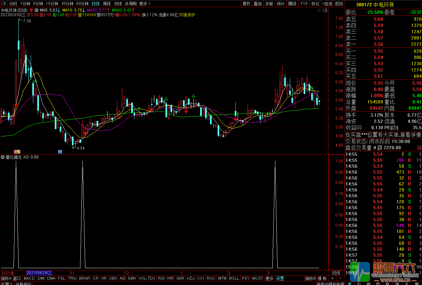Select the 月线 monthly period tab
422x285 pixels.
point(118,4)
